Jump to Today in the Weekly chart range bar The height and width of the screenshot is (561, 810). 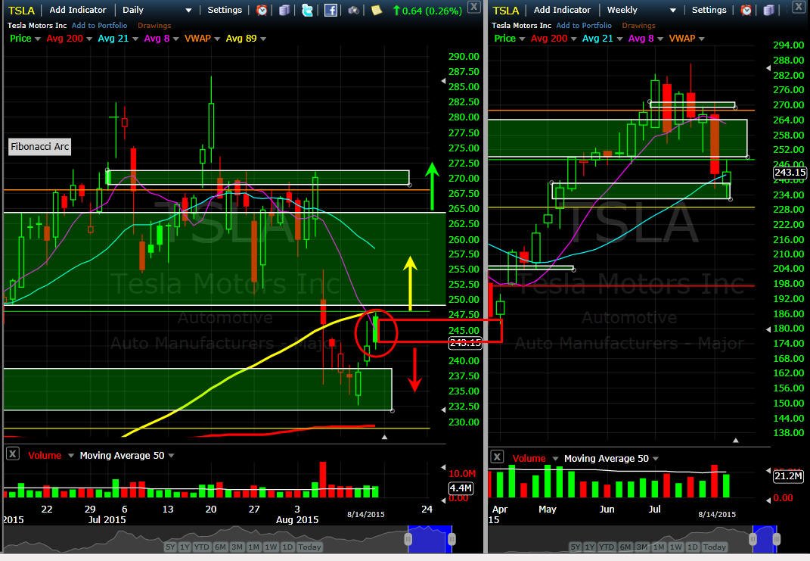(x=715, y=547)
